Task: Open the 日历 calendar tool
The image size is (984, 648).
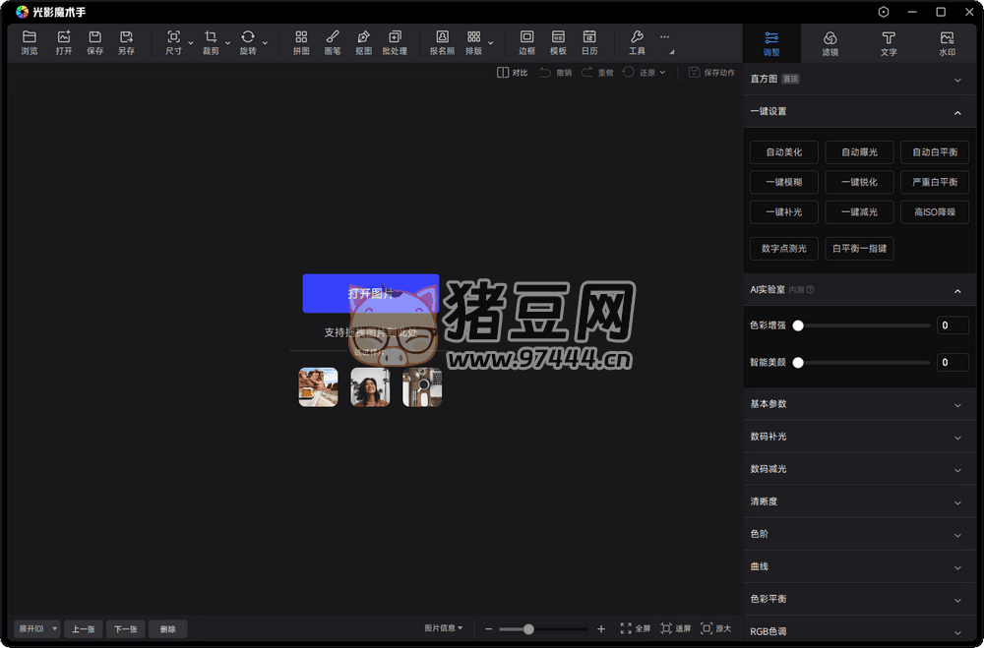Action: (x=588, y=41)
